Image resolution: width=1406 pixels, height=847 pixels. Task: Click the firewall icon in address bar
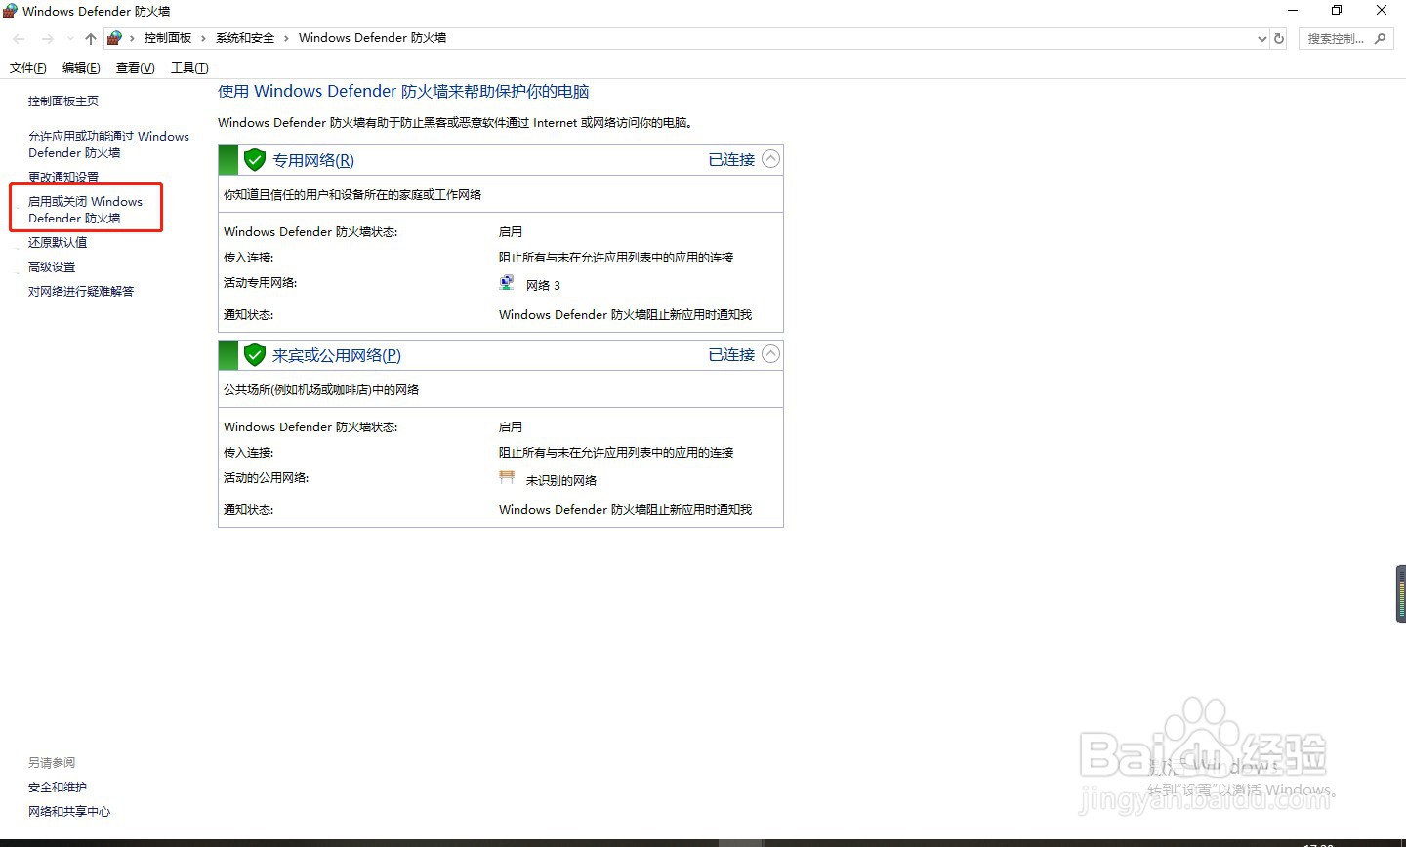pos(114,38)
